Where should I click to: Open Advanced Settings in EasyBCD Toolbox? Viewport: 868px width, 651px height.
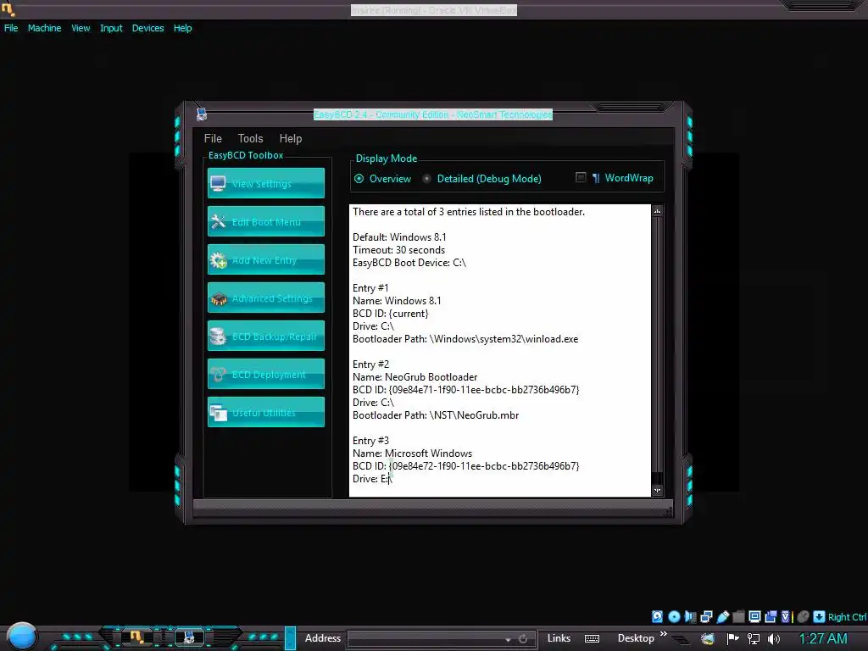pos(265,298)
